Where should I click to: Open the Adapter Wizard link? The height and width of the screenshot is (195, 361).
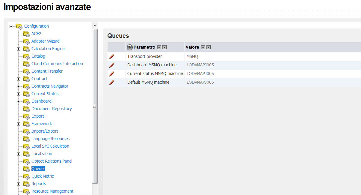coord(45,41)
